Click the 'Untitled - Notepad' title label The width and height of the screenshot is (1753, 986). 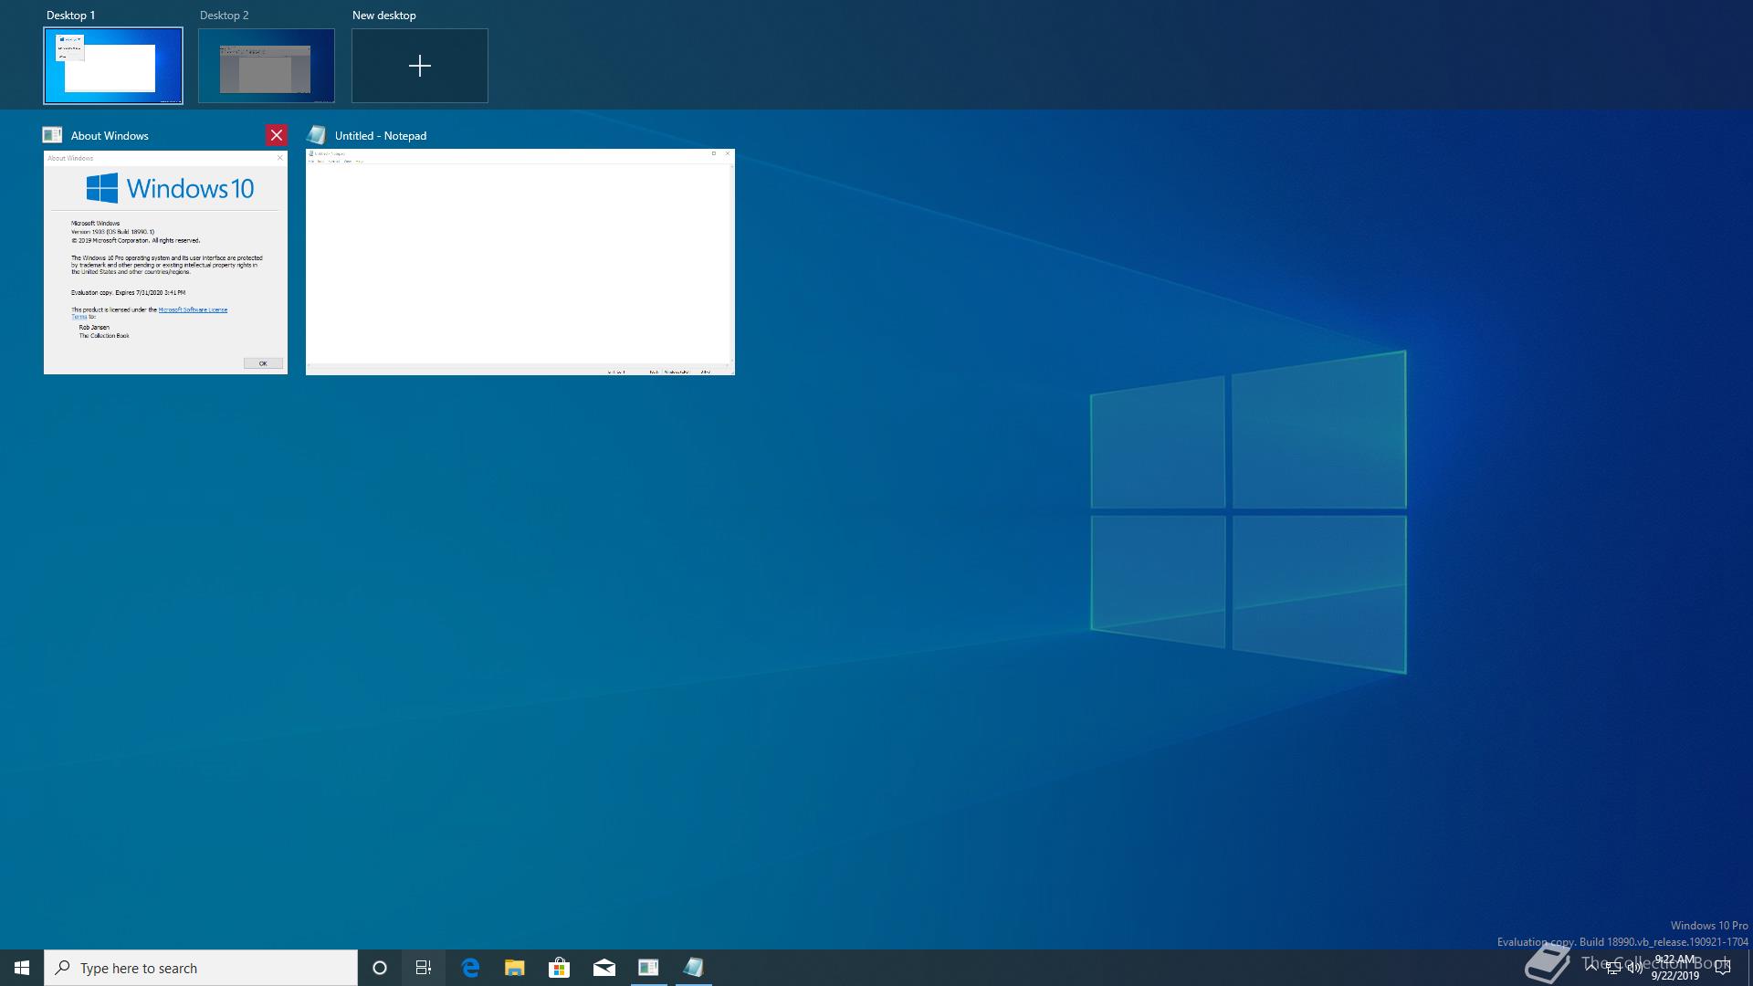(381, 136)
